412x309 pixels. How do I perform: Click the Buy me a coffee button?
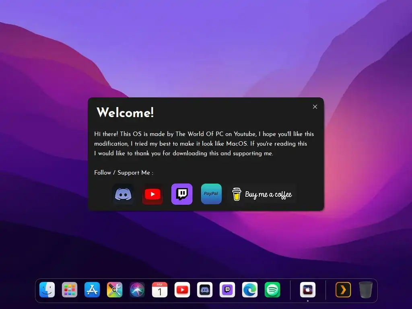coord(262,194)
